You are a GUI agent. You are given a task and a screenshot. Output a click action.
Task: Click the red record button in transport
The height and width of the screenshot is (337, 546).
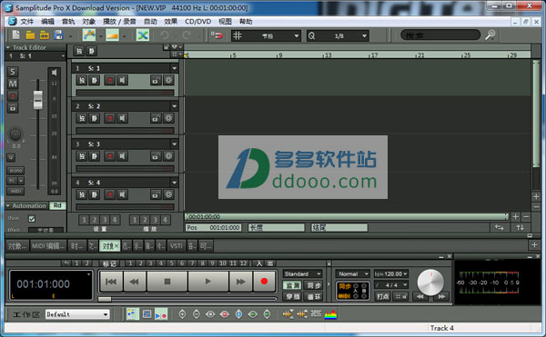pyautogui.click(x=264, y=281)
